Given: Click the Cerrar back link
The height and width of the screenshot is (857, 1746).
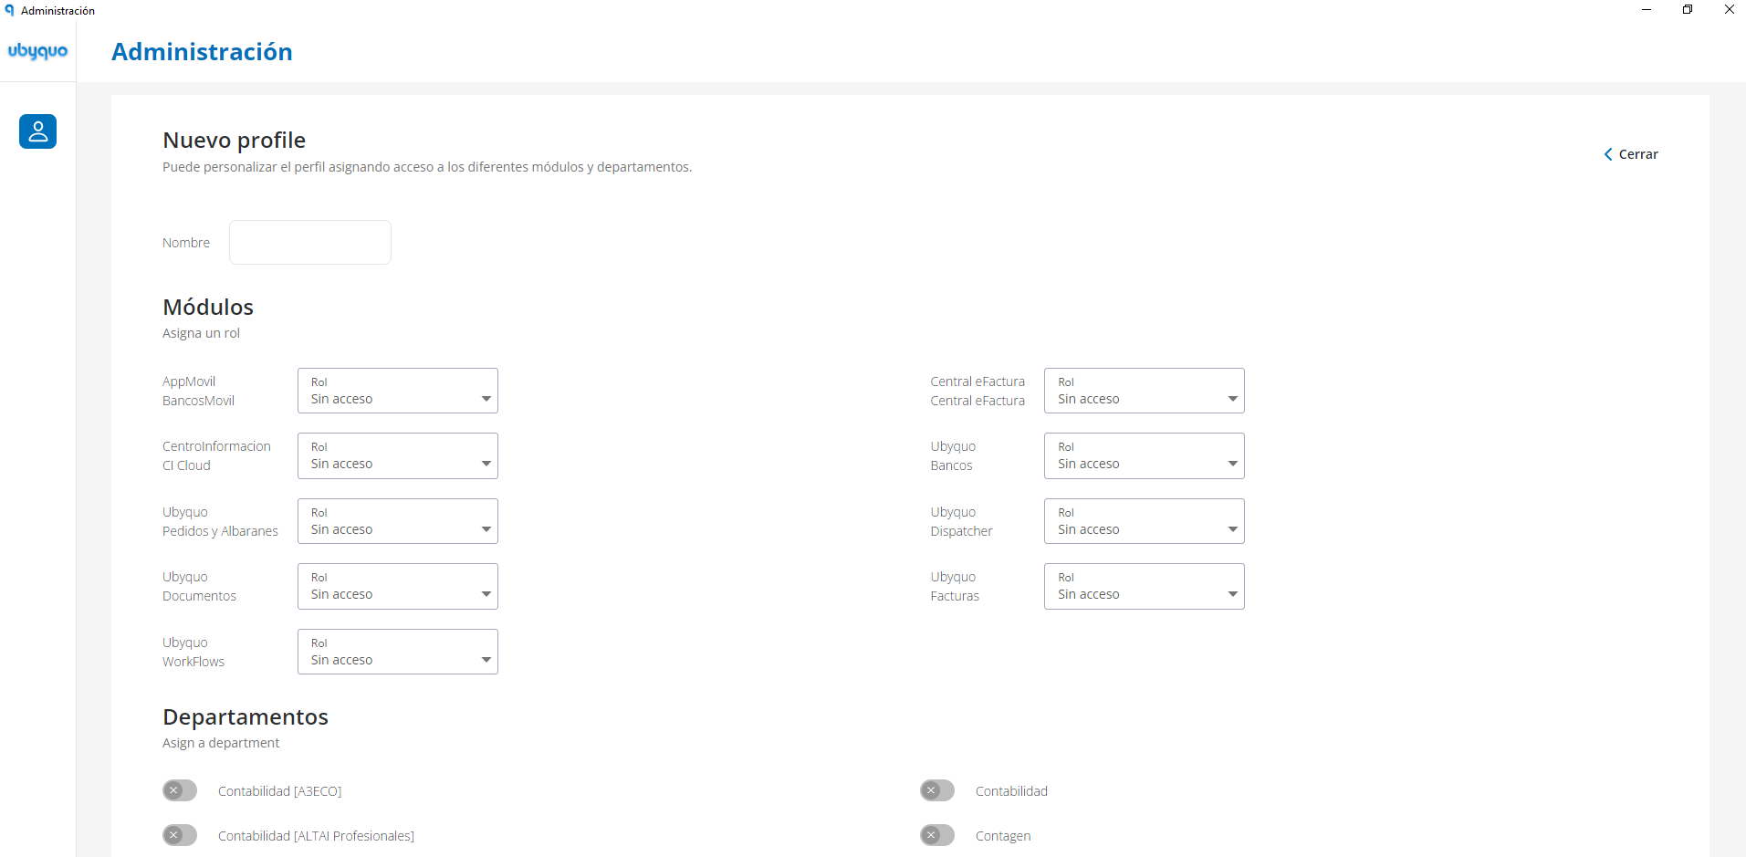Looking at the screenshot, I should pos(1631,154).
